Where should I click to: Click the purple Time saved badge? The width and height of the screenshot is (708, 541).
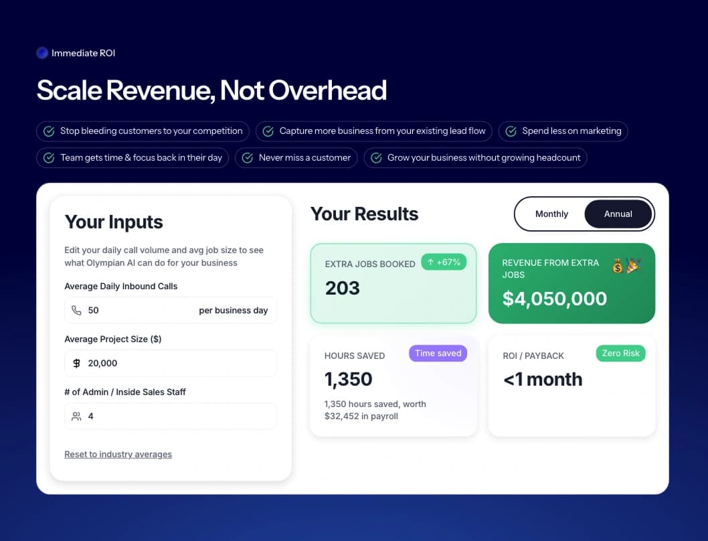(x=438, y=354)
